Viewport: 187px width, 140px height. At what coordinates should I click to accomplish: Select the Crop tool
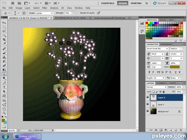(x=4, y=40)
